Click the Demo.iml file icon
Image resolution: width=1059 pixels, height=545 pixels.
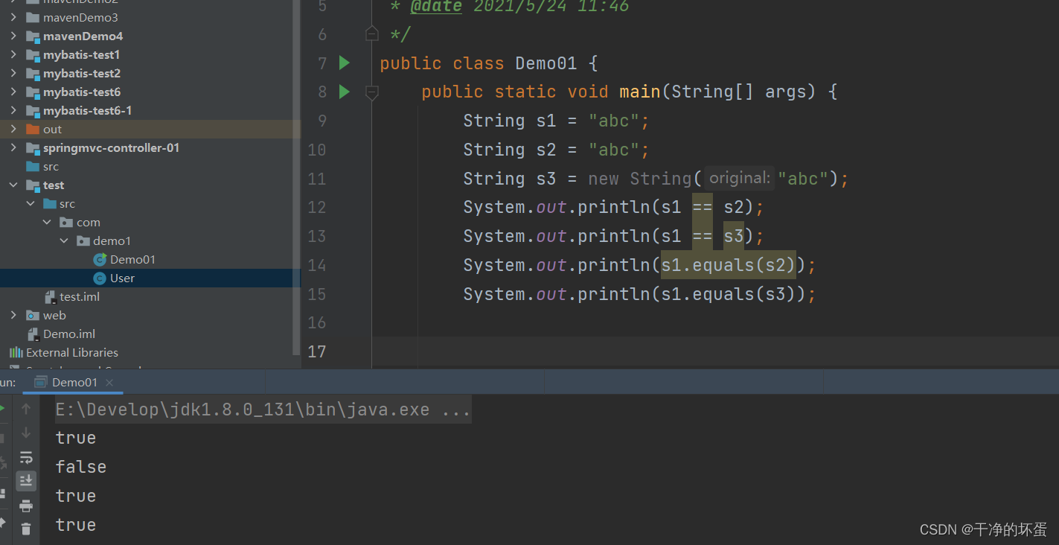(x=33, y=334)
